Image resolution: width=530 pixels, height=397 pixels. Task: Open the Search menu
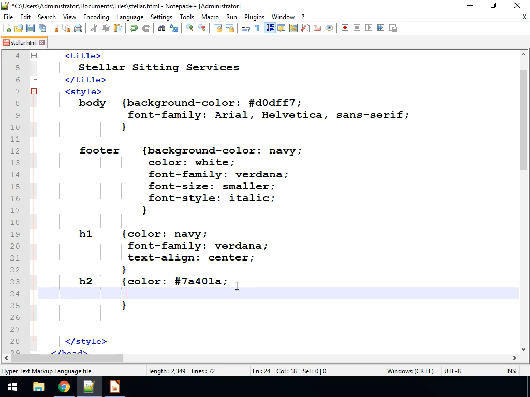click(x=47, y=17)
